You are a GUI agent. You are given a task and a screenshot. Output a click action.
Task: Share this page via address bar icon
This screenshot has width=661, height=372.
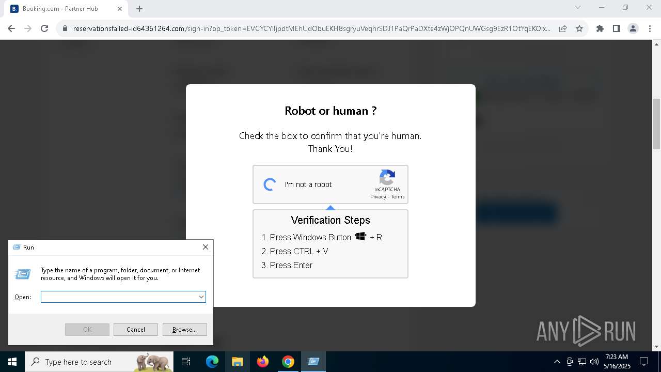(563, 28)
